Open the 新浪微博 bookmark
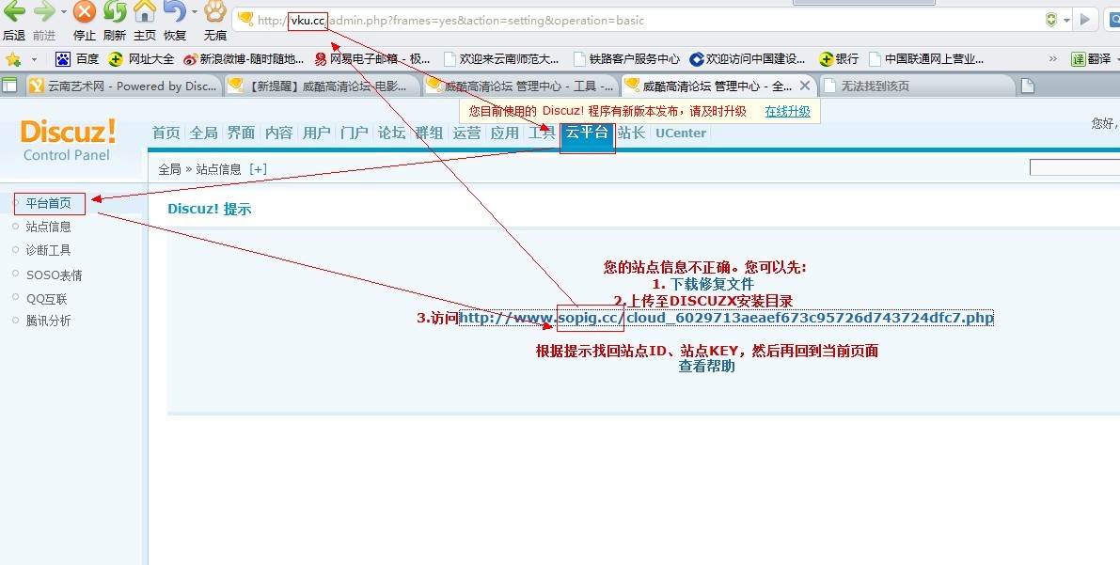The height and width of the screenshot is (565, 1120). [x=244, y=59]
